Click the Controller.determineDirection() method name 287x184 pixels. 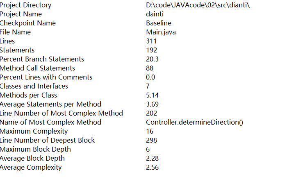[194, 122]
